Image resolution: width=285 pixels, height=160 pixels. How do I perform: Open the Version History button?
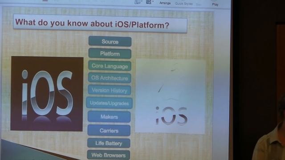pyautogui.click(x=110, y=90)
